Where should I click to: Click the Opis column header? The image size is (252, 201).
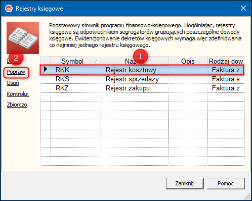(188, 61)
